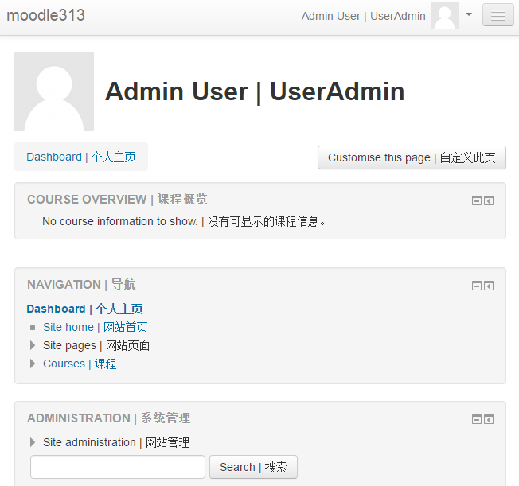The image size is (519, 486).
Task: Open the moodle313 site home brand link
Action: (45, 15)
